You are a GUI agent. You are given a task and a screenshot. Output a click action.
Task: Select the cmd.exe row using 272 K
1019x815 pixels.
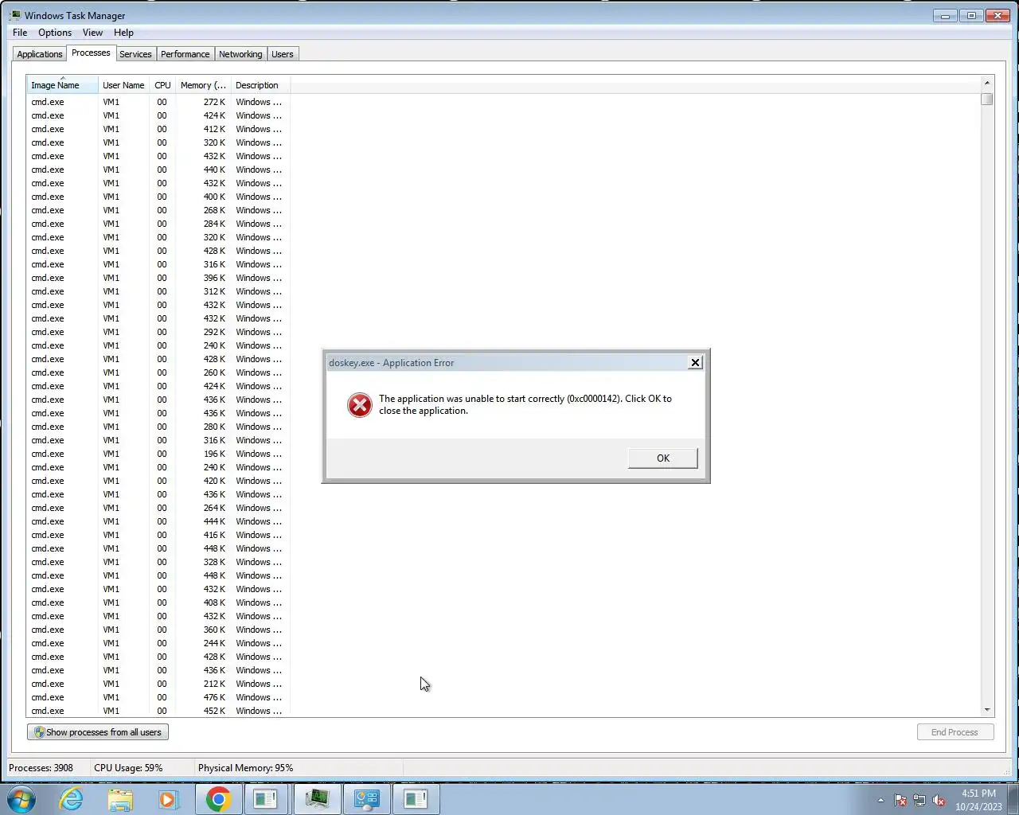click(158, 102)
